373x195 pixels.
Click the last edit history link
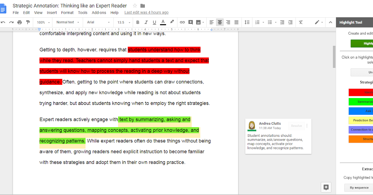coord(146,12)
